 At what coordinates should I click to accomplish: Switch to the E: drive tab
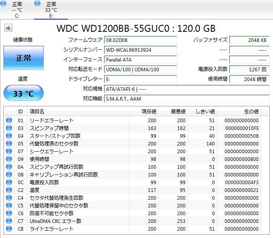51,10
